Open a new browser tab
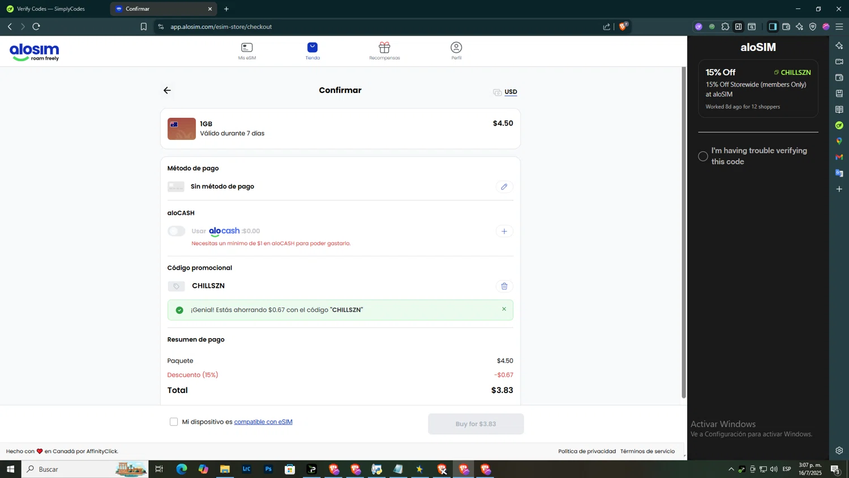This screenshot has height=478, width=849. [226, 9]
